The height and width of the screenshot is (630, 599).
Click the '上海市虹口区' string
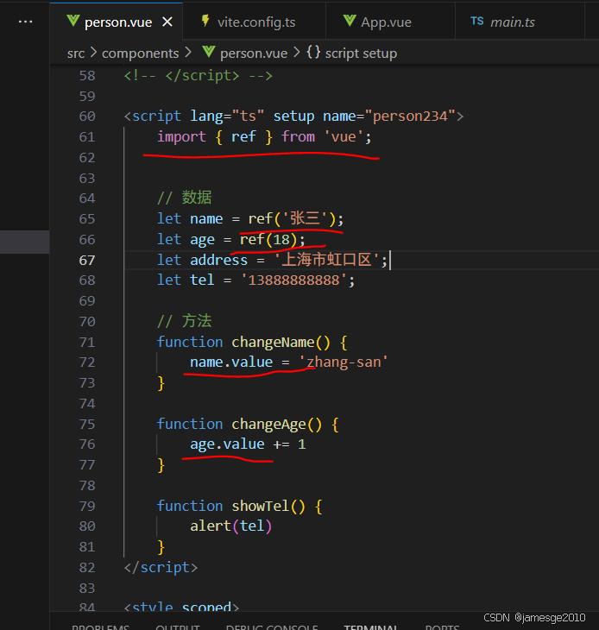(x=326, y=261)
